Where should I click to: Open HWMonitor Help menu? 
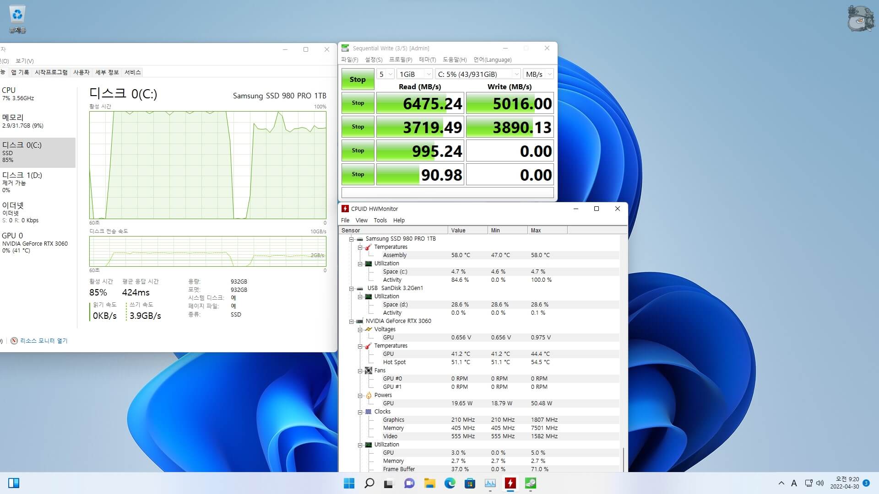[399, 220]
